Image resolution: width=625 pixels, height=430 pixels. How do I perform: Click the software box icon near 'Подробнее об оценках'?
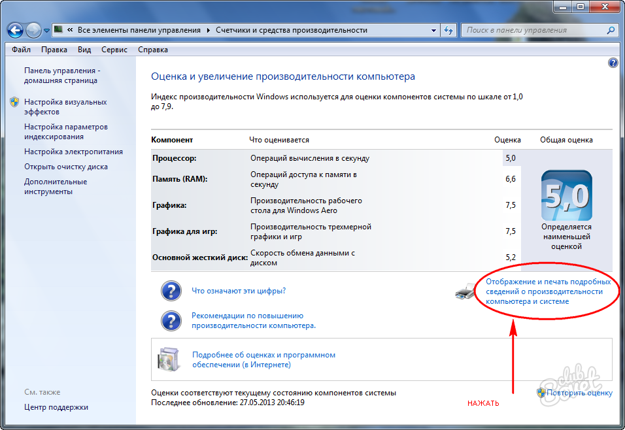168,359
